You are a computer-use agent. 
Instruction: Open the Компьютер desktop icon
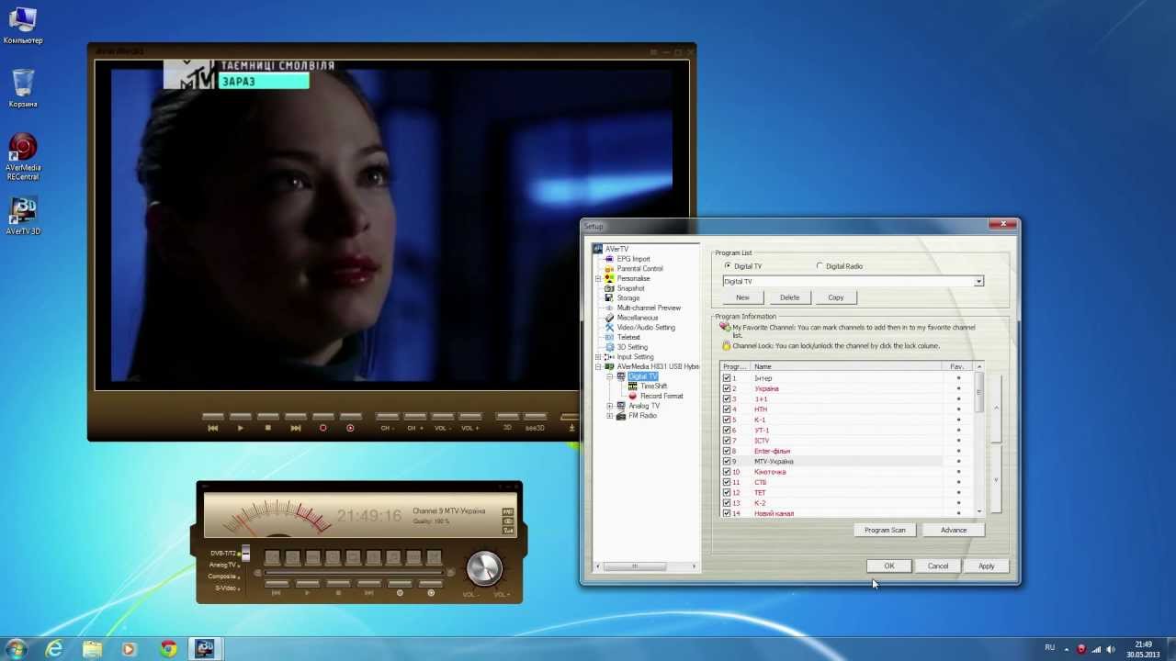[x=23, y=25]
